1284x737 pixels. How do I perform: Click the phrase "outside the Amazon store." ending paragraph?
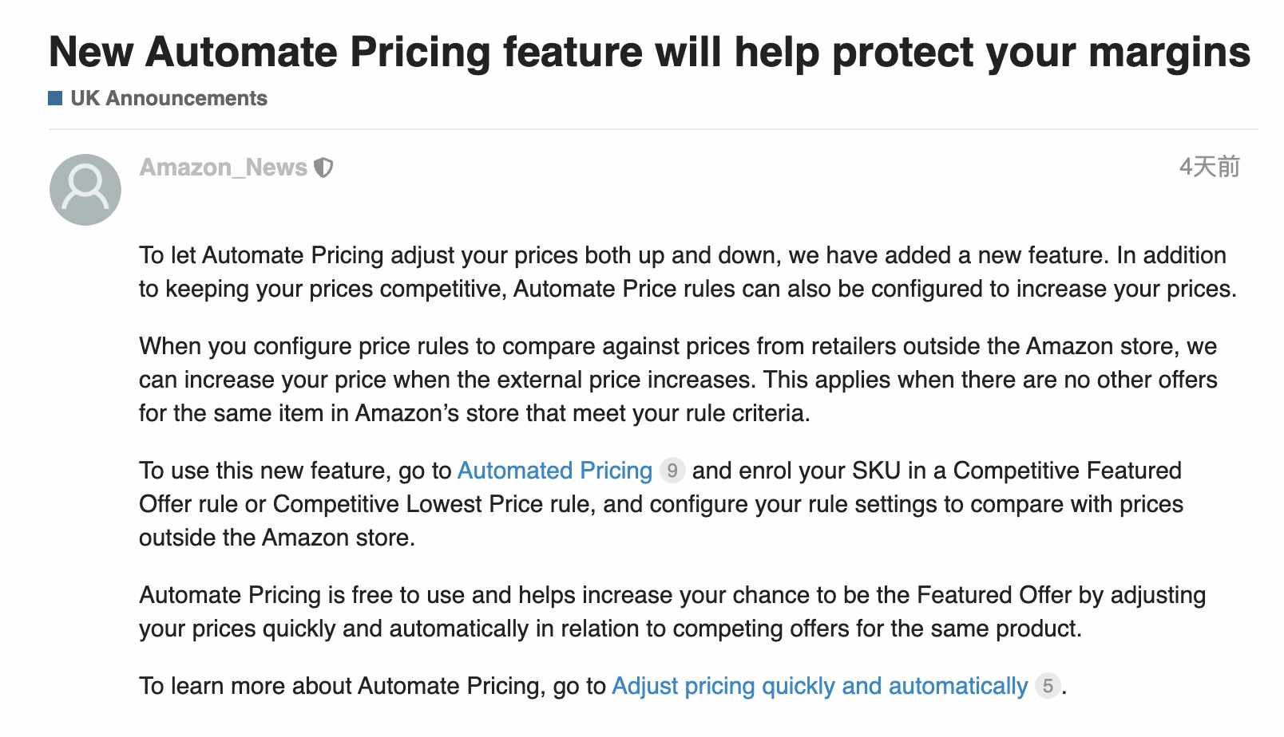[277, 538]
